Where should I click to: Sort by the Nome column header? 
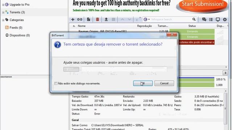(82, 26)
